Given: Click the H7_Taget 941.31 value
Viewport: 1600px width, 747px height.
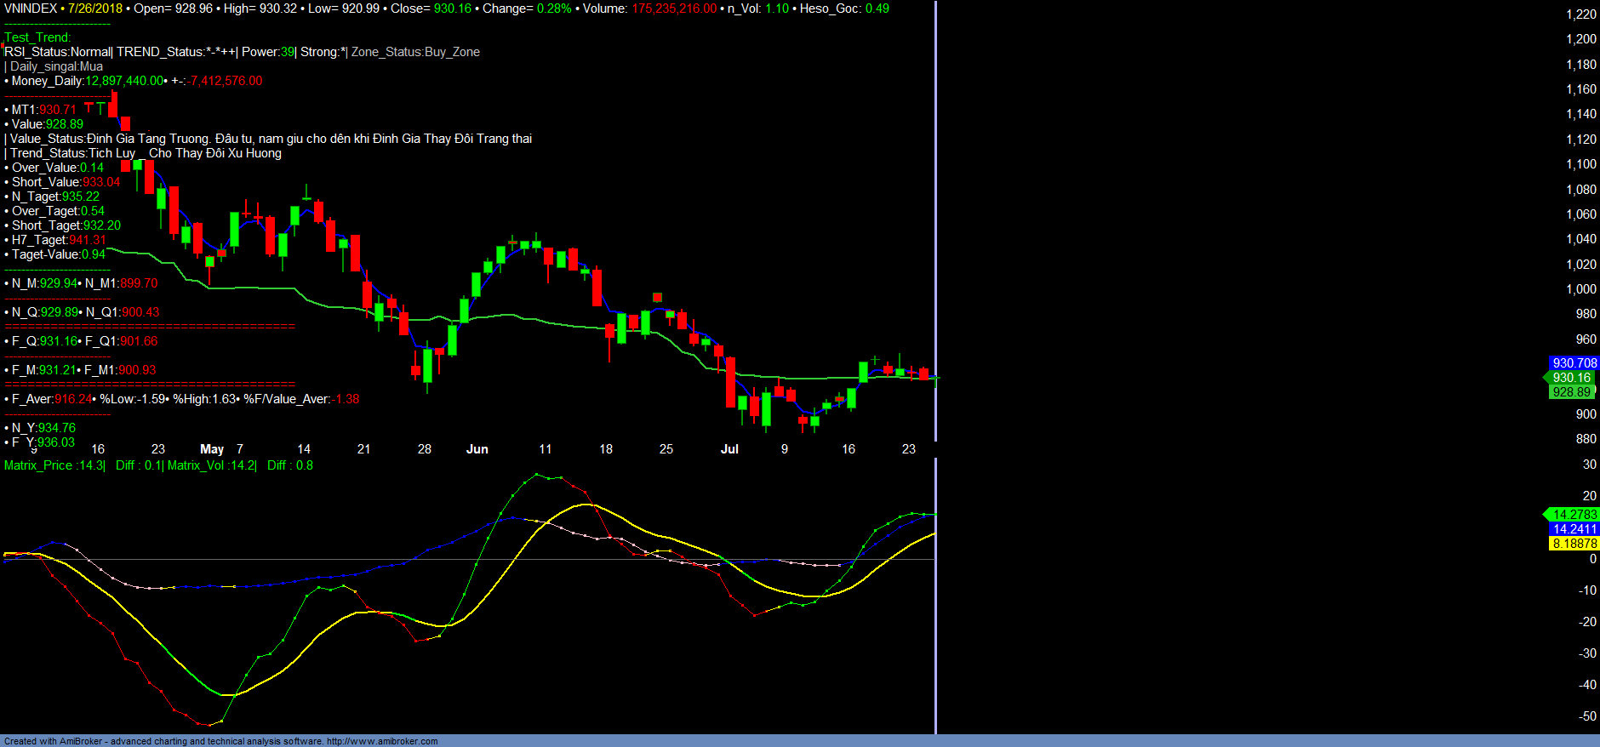Looking at the screenshot, I should click(88, 240).
